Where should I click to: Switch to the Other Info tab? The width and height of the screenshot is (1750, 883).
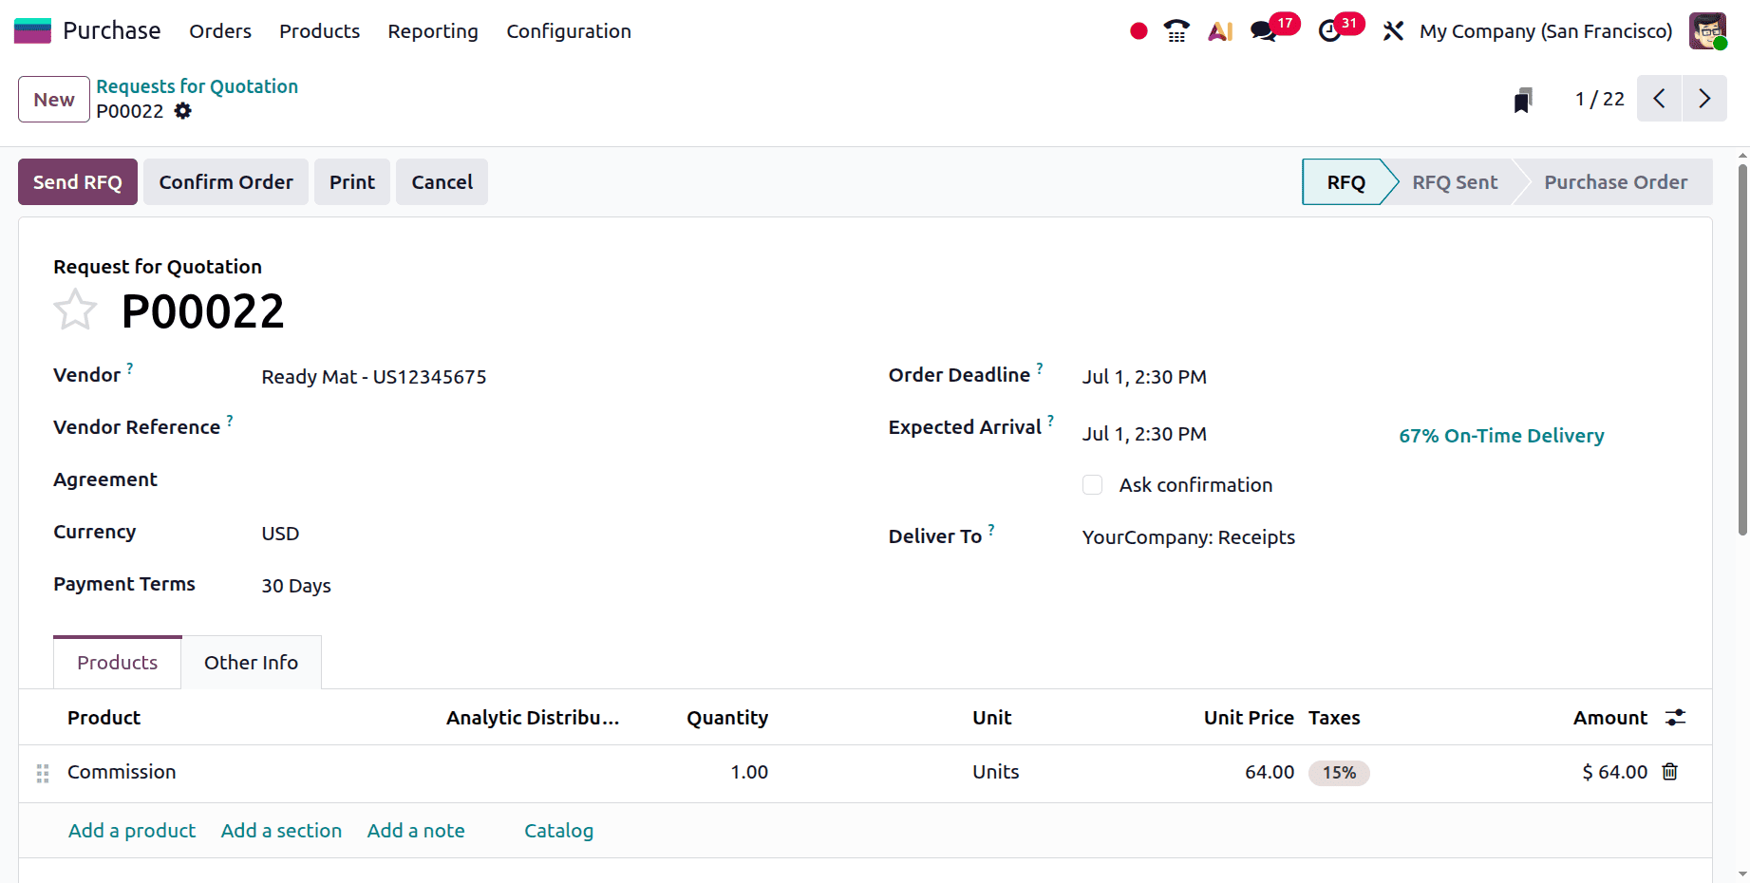pyautogui.click(x=252, y=663)
